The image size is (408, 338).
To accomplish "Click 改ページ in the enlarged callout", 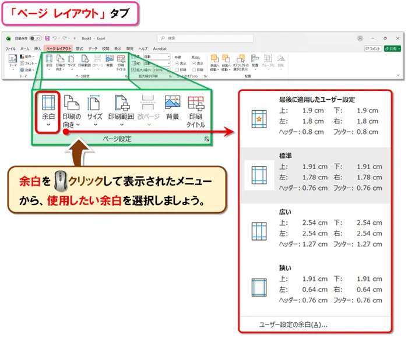I will click(x=148, y=111).
